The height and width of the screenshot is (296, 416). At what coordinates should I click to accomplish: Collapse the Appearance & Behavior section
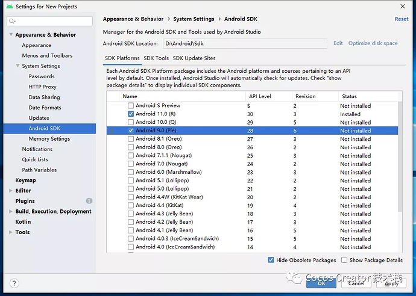11,35
